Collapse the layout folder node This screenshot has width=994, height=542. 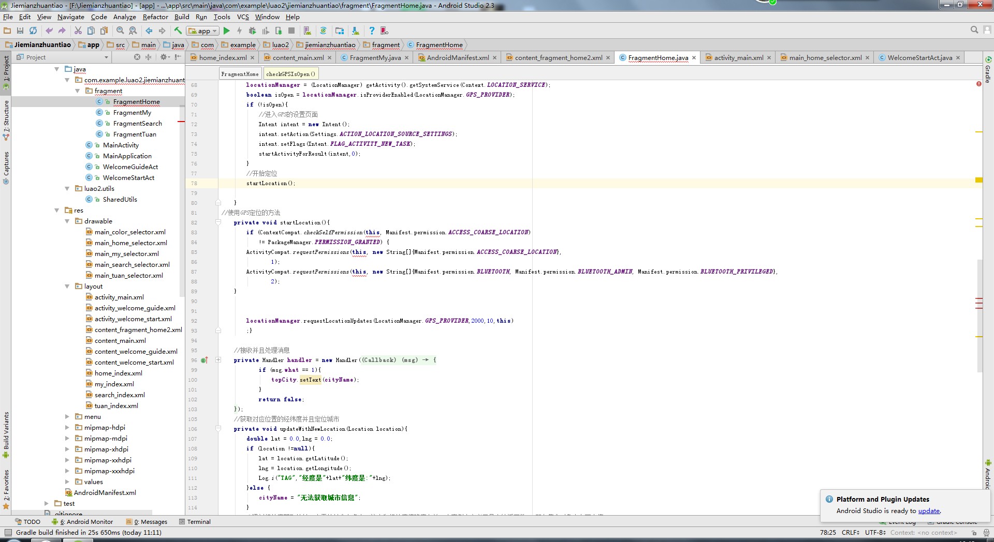point(67,287)
